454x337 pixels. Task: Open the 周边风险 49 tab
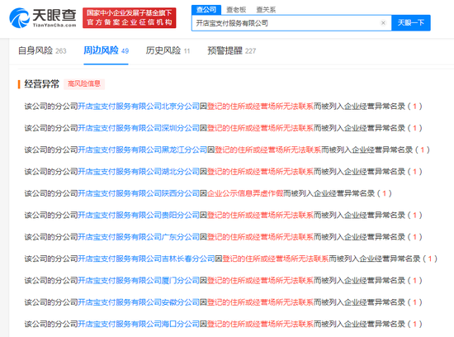tap(106, 50)
